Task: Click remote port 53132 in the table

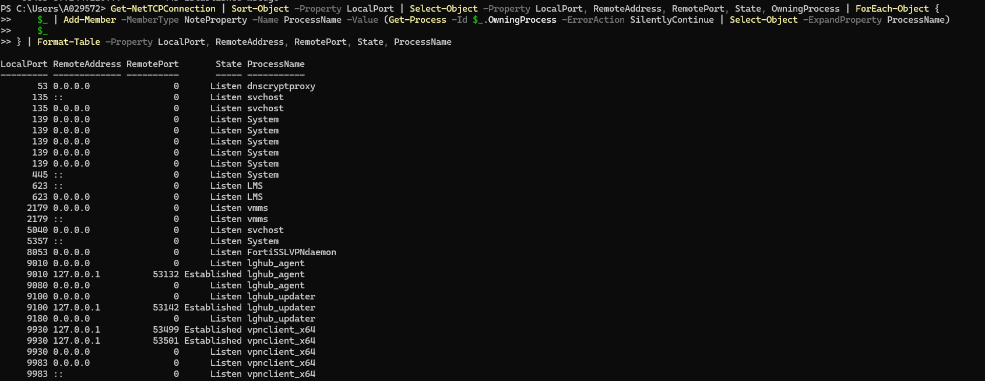Action: tap(166, 274)
